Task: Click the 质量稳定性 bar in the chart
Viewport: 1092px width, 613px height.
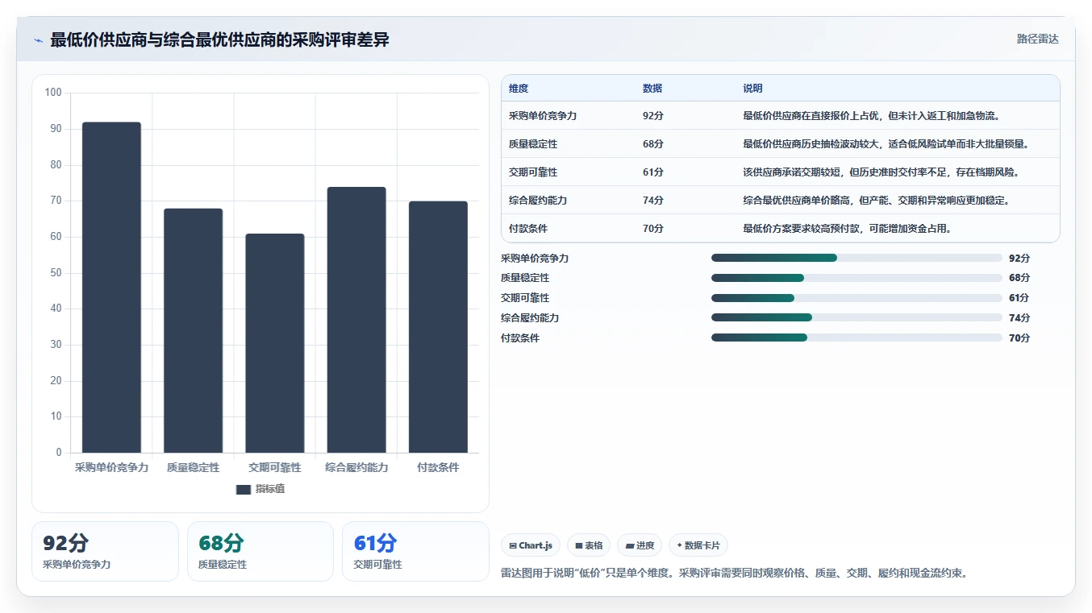Action: (x=193, y=330)
